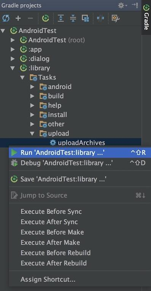Collapse the :library module node

pyautogui.click(x=13, y=68)
